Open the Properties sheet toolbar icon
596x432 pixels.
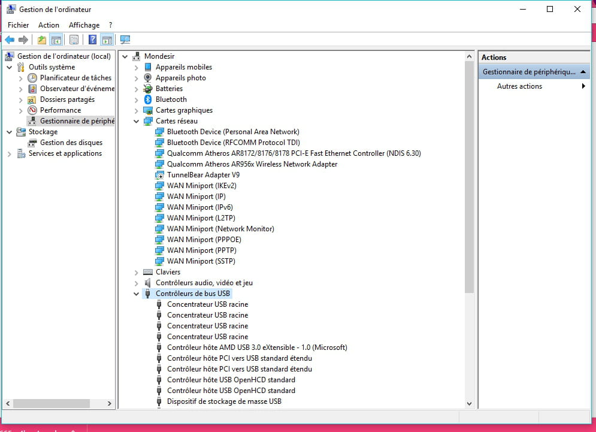74,40
